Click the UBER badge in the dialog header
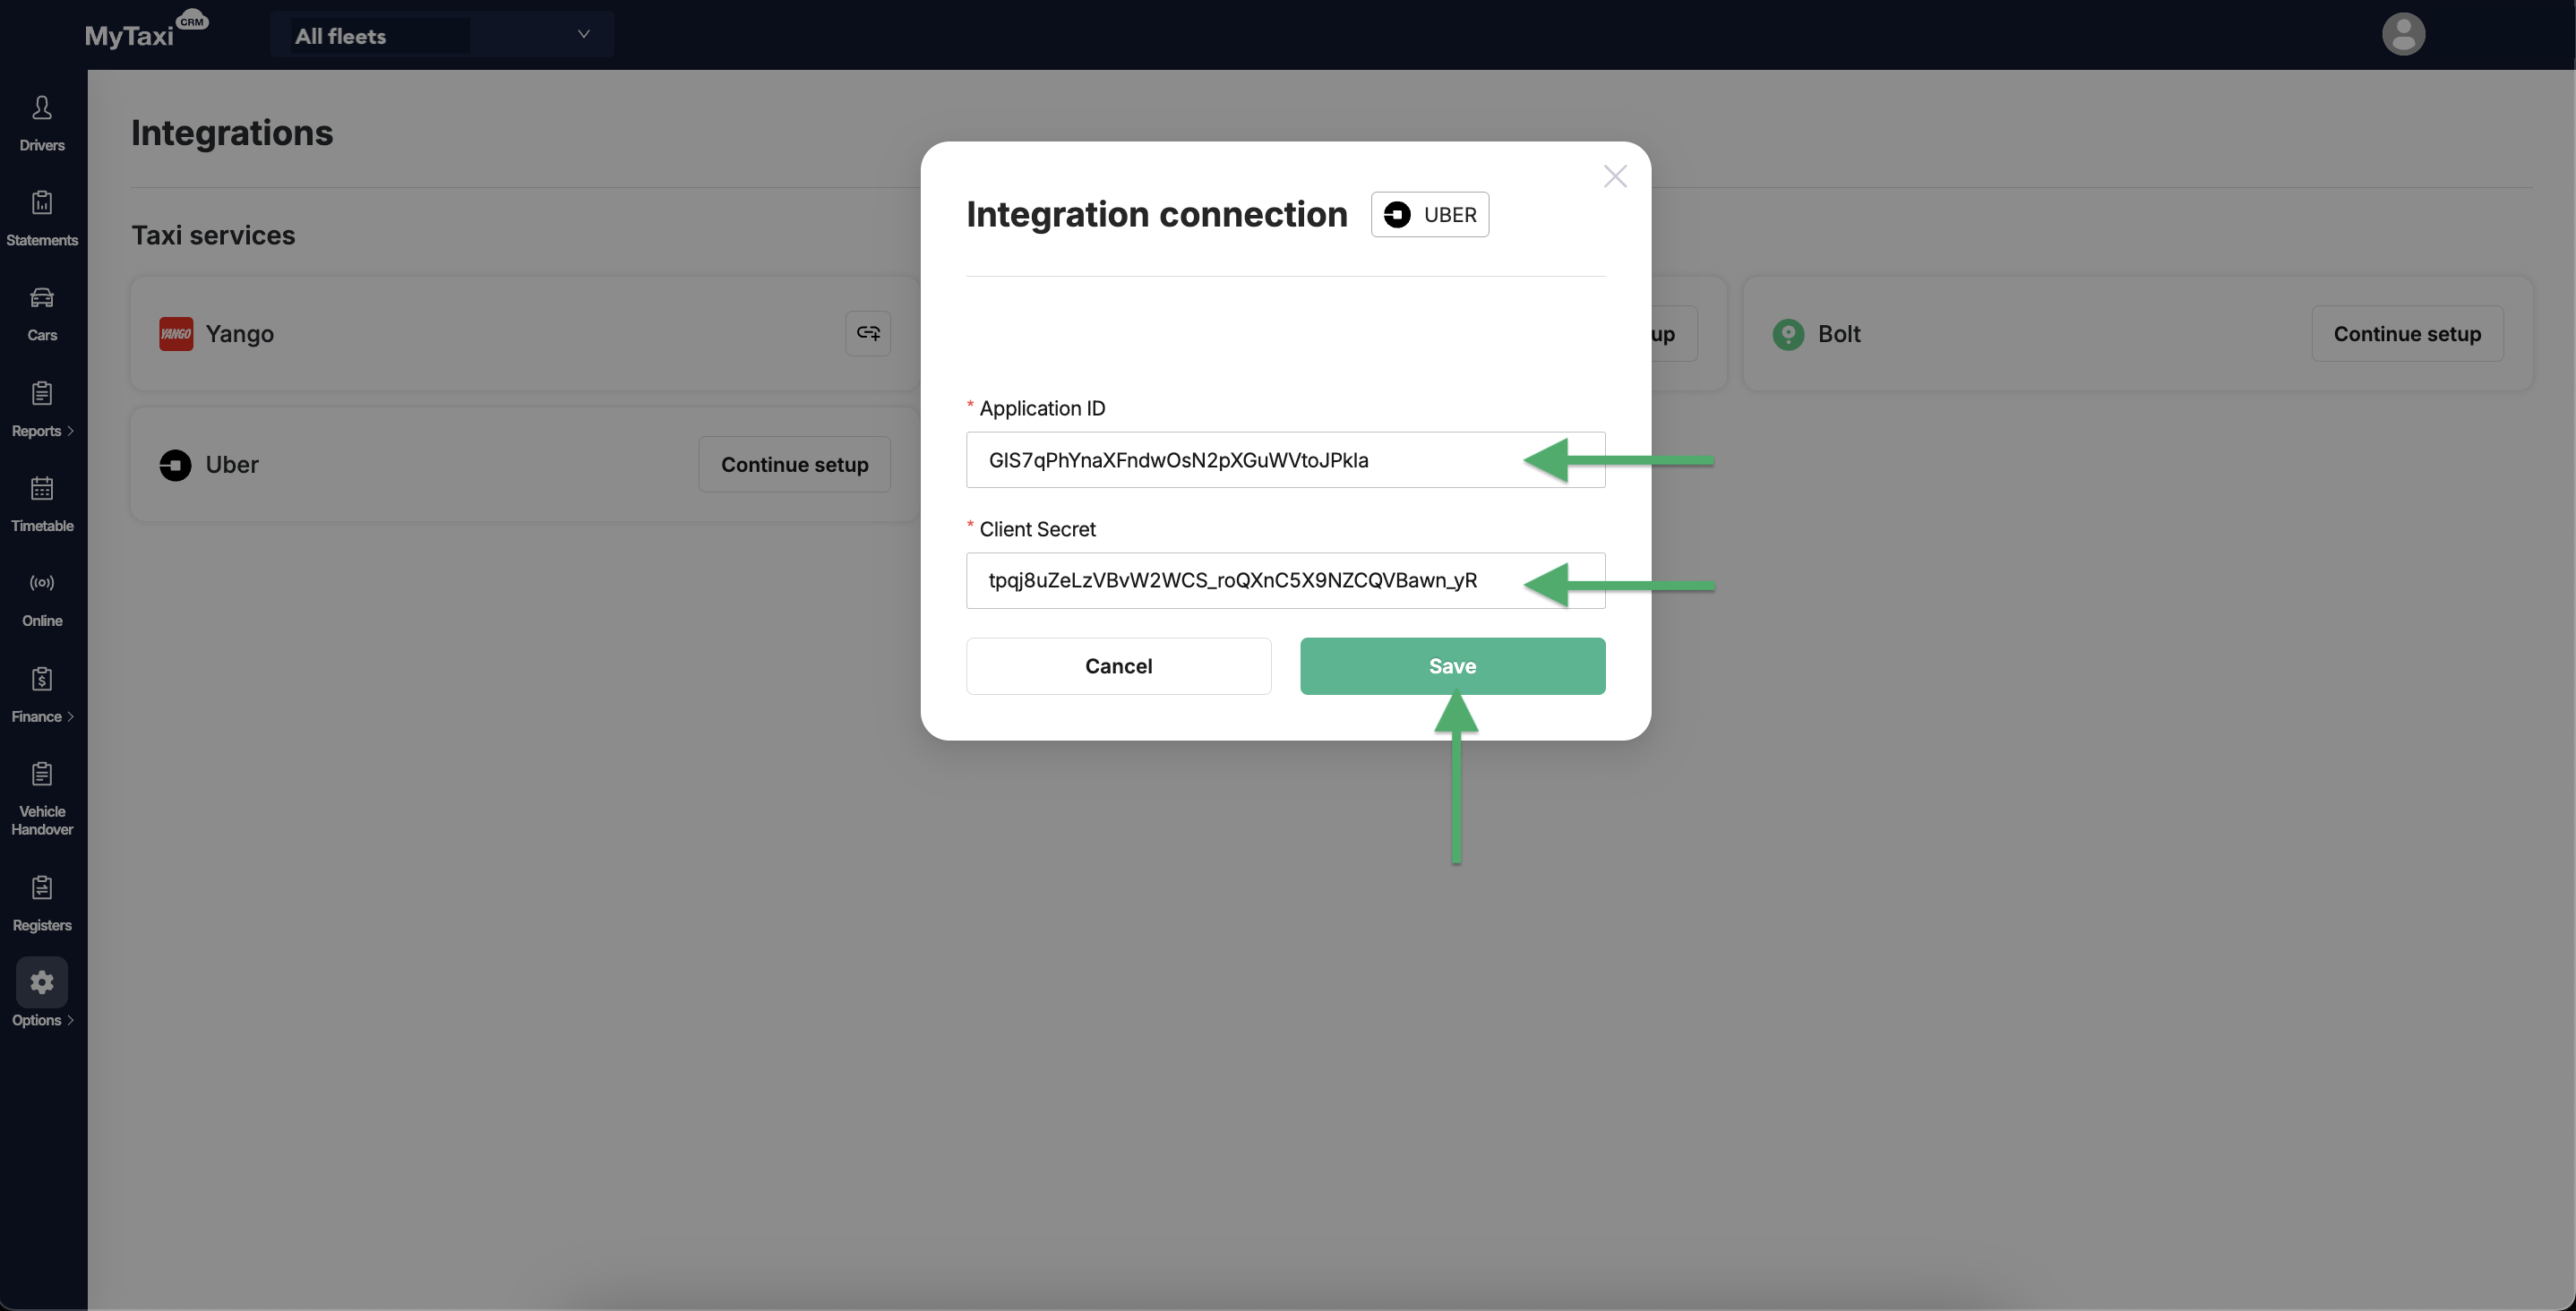 1430,215
